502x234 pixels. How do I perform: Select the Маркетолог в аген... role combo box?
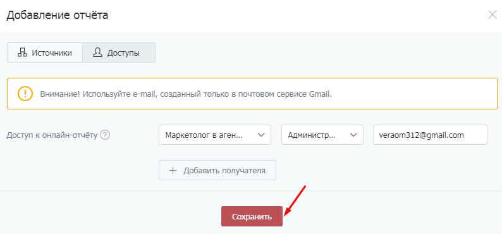(x=215, y=135)
